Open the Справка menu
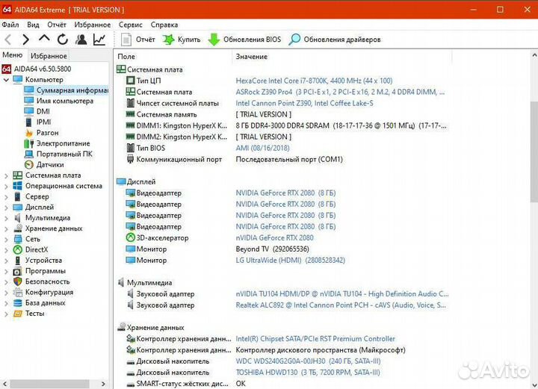The width and height of the screenshot is (538, 389). click(164, 25)
